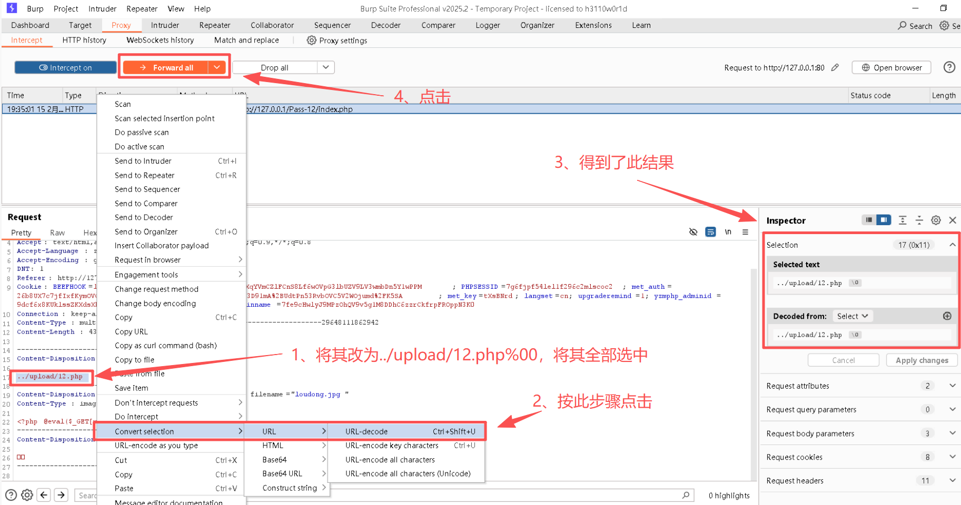Open the help question mark icon near Open browser
The width and height of the screenshot is (961, 505).
pyautogui.click(x=949, y=67)
